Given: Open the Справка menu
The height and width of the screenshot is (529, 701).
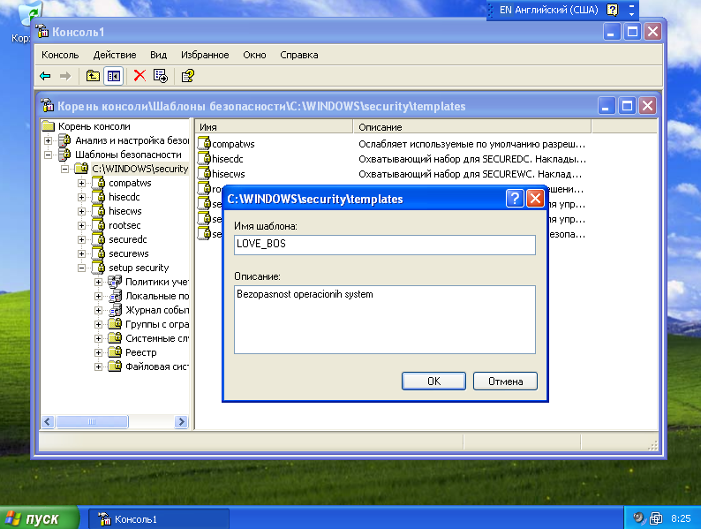Looking at the screenshot, I should (299, 55).
